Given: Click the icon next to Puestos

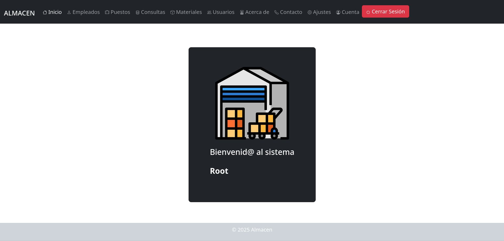Looking at the screenshot, I should (107, 12).
